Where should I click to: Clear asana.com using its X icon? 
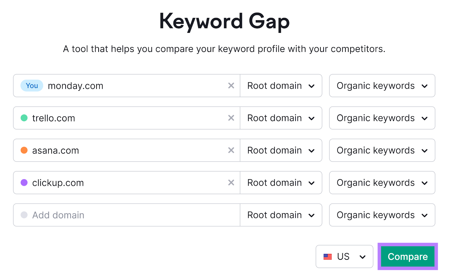pos(231,150)
